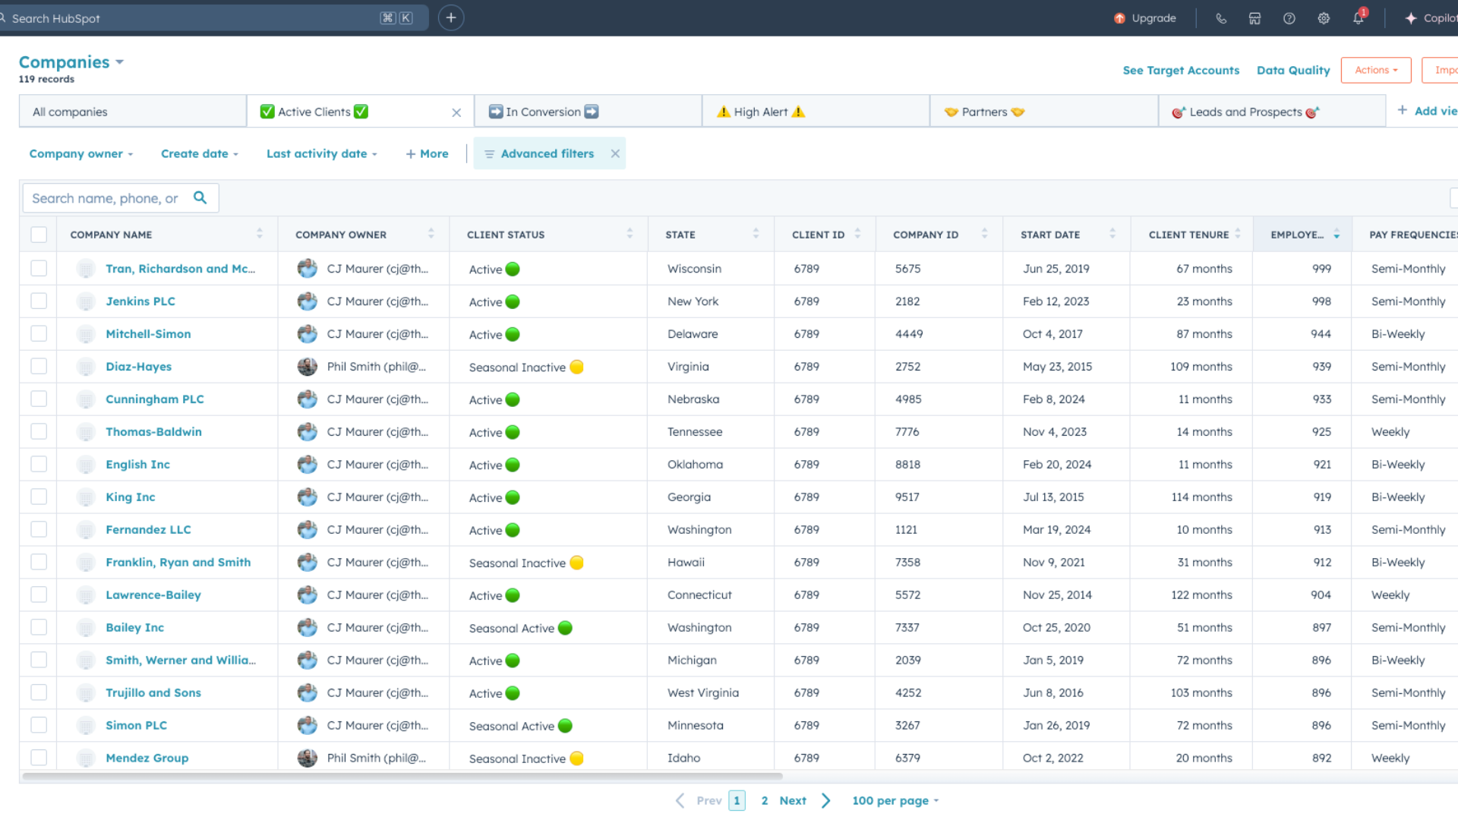Image resolution: width=1458 pixels, height=820 pixels.
Task: Open the HubSpot marketplace icon
Action: [1254, 18]
